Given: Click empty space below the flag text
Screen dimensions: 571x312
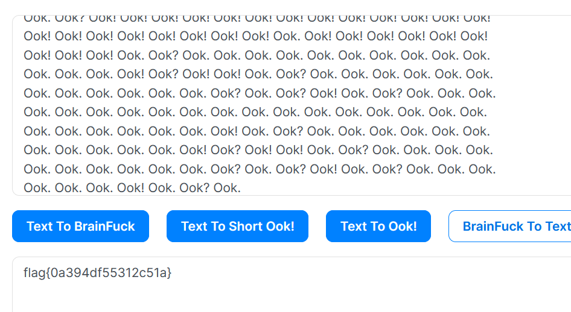Looking at the screenshot, I should coord(241,298).
